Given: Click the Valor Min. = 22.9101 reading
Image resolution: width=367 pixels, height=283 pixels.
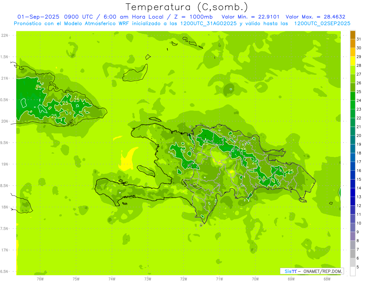Looking at the screenshot, I should click(250, 17).
